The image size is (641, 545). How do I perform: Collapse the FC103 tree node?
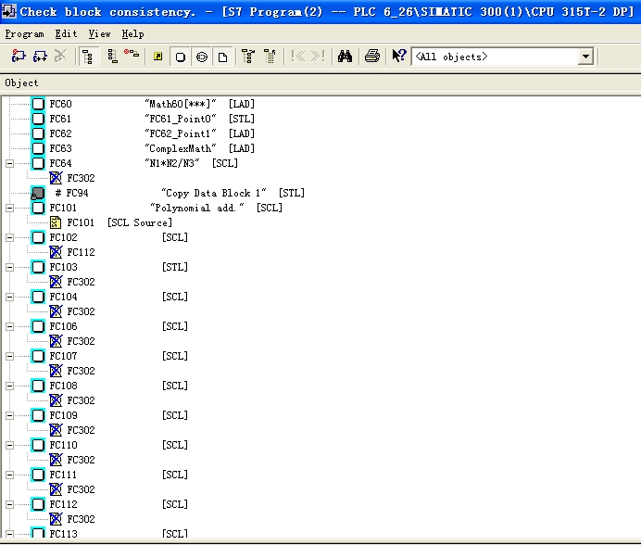[x=10, y=267]
